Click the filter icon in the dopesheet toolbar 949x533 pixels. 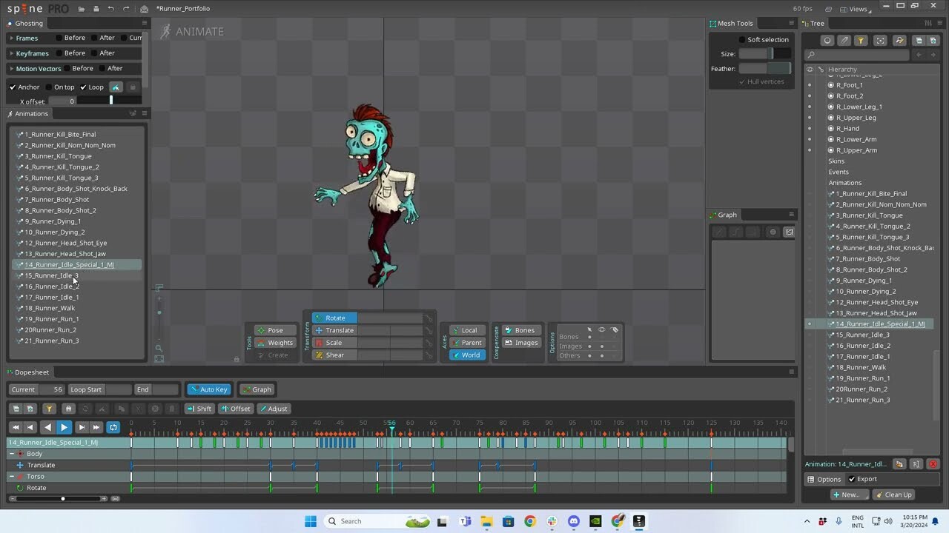tap(49, 408)
